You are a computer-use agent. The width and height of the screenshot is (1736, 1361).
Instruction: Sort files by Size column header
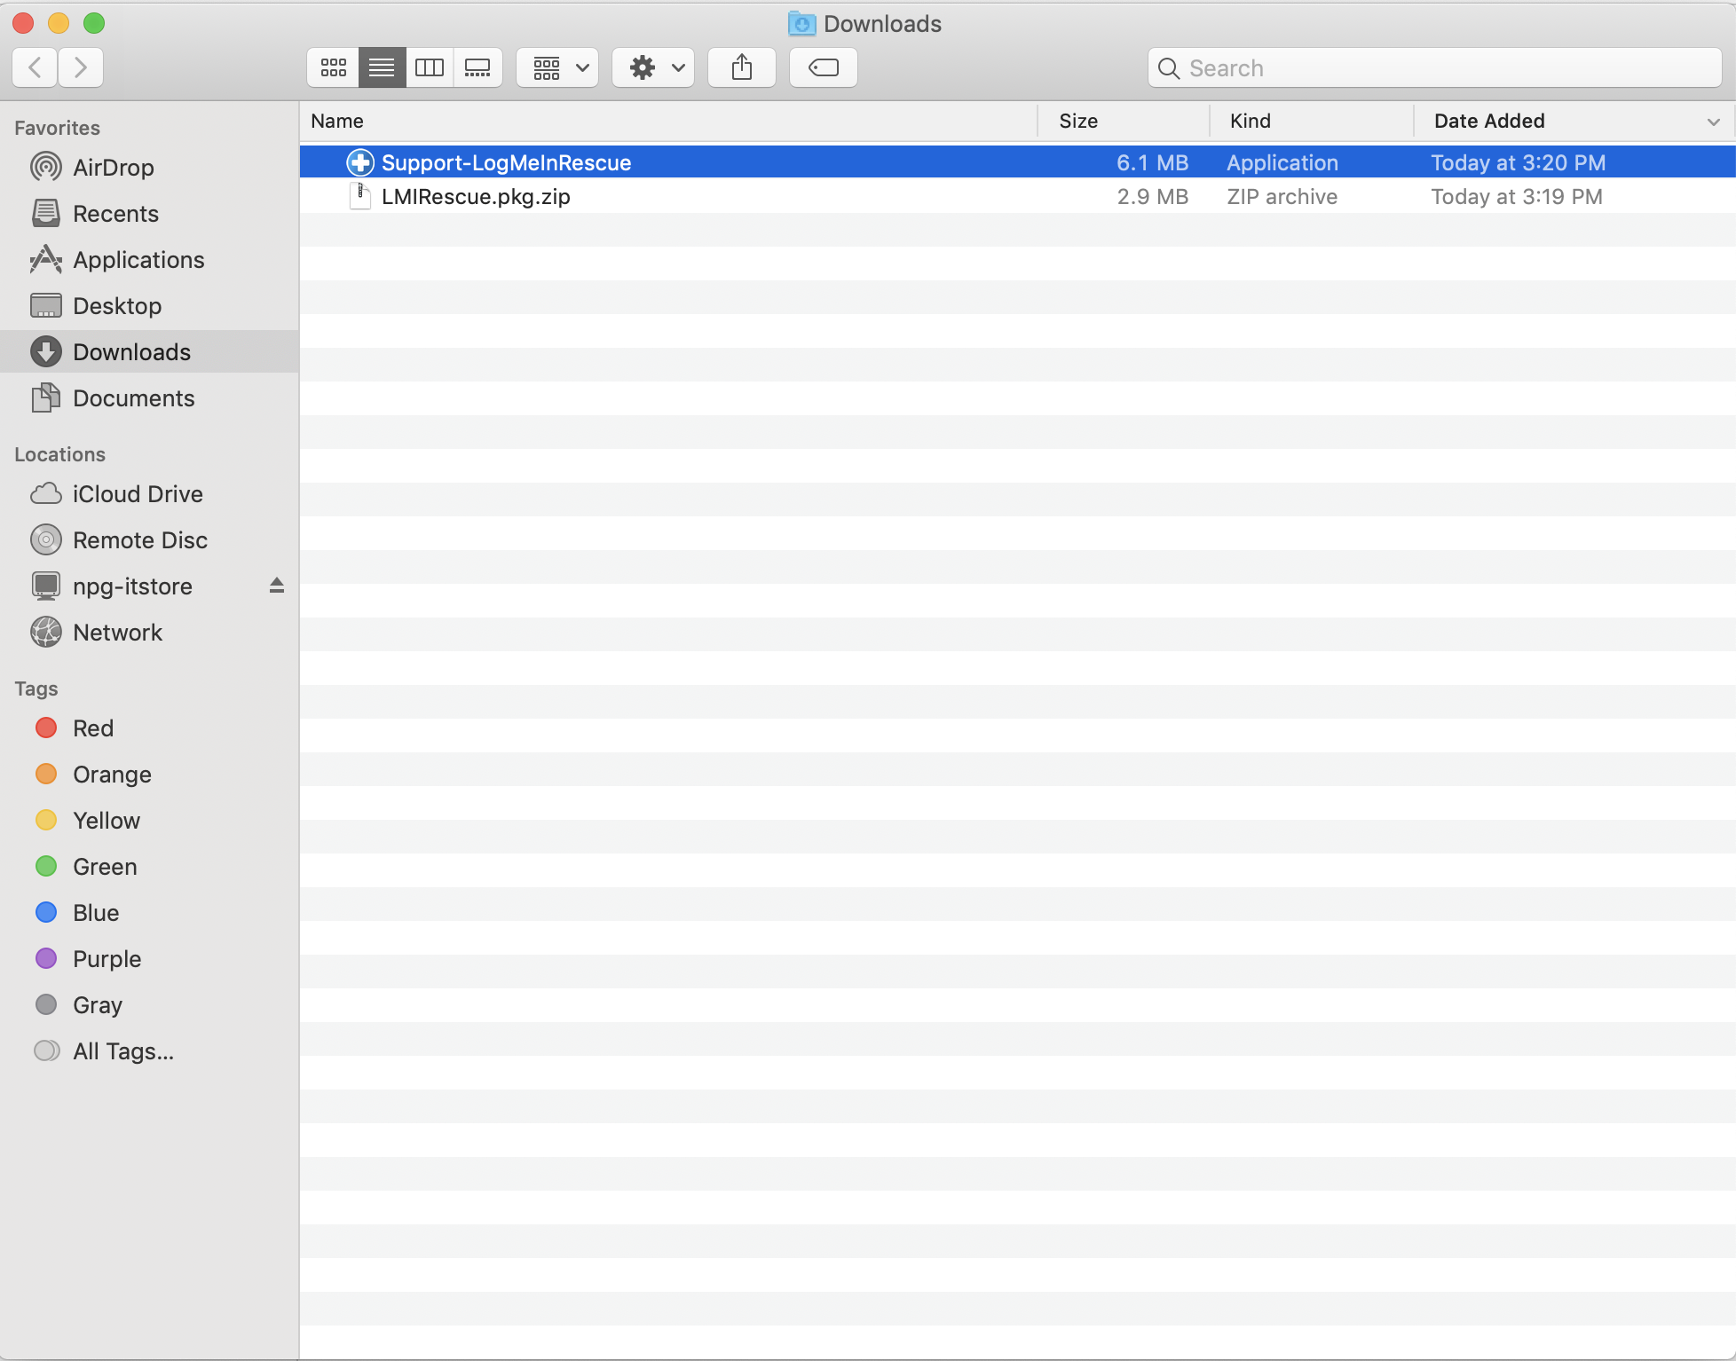pyautogui.click(x=1124, y=121)
